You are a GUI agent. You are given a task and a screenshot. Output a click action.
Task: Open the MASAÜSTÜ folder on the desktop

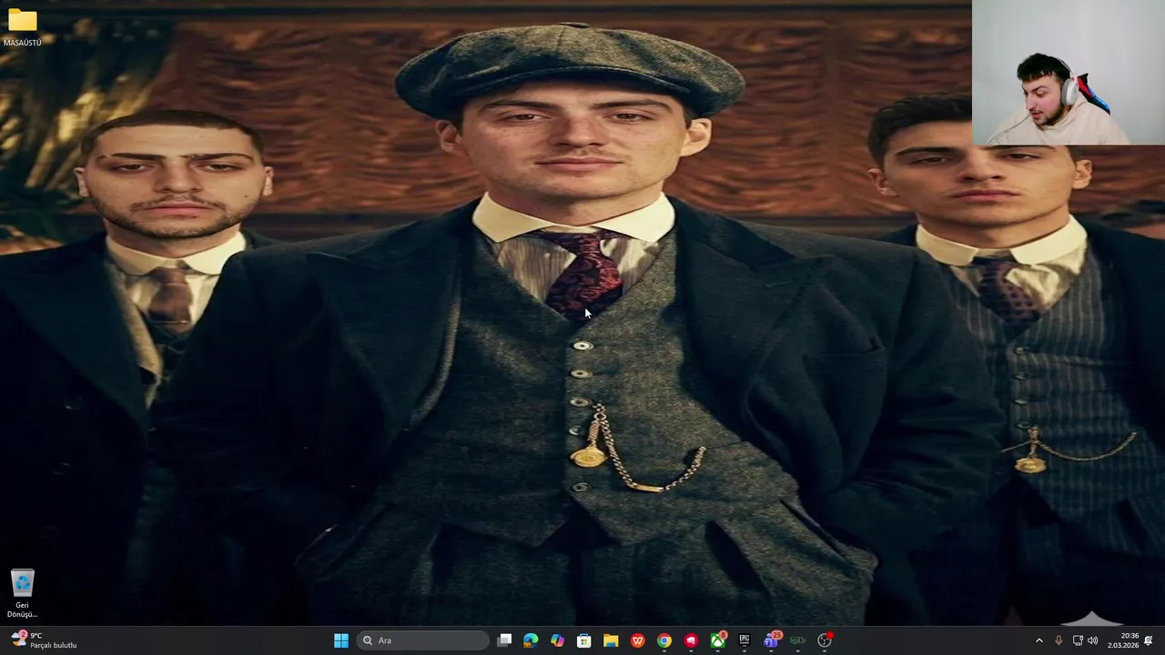pyautogui.click(x=22, y=27)
